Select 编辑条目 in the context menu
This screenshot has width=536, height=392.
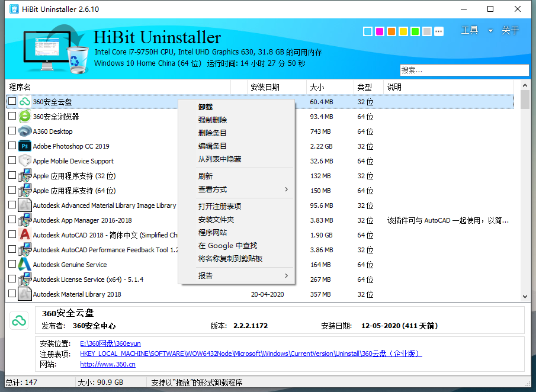236,146
